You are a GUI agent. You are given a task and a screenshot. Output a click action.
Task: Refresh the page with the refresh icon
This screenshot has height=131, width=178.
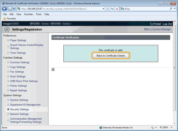coord(112,9)
